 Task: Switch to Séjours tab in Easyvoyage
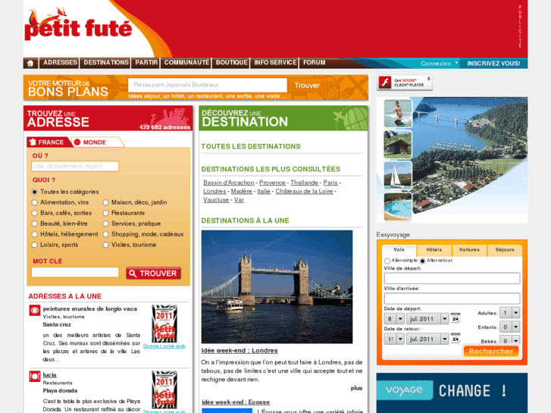tap(505, 250)
